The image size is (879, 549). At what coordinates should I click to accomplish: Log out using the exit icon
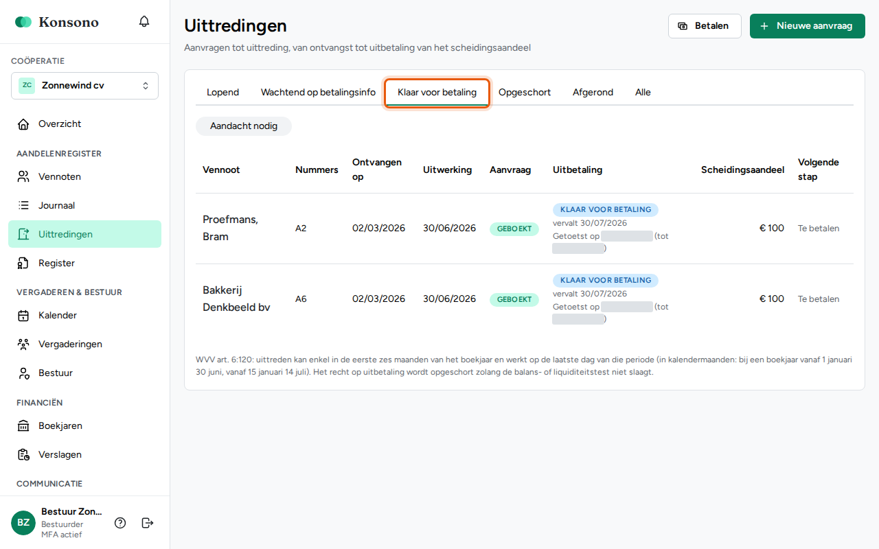pyautogui.click(x=148, y=523)
